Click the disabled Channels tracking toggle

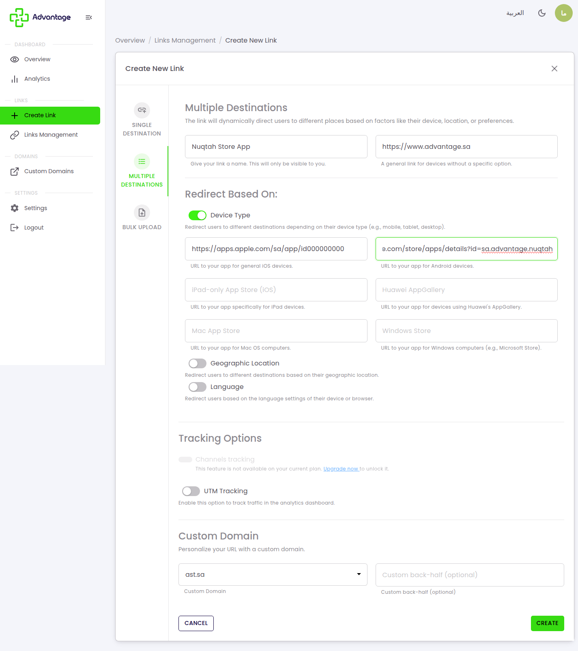pos(185,460)
